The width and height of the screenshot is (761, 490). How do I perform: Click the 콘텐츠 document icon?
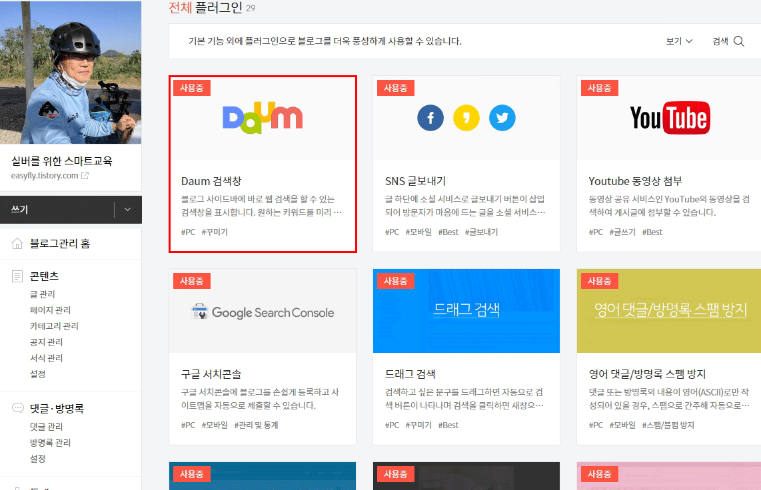17,276
